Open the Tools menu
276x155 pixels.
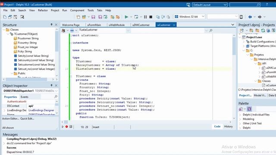coord(91,10)
